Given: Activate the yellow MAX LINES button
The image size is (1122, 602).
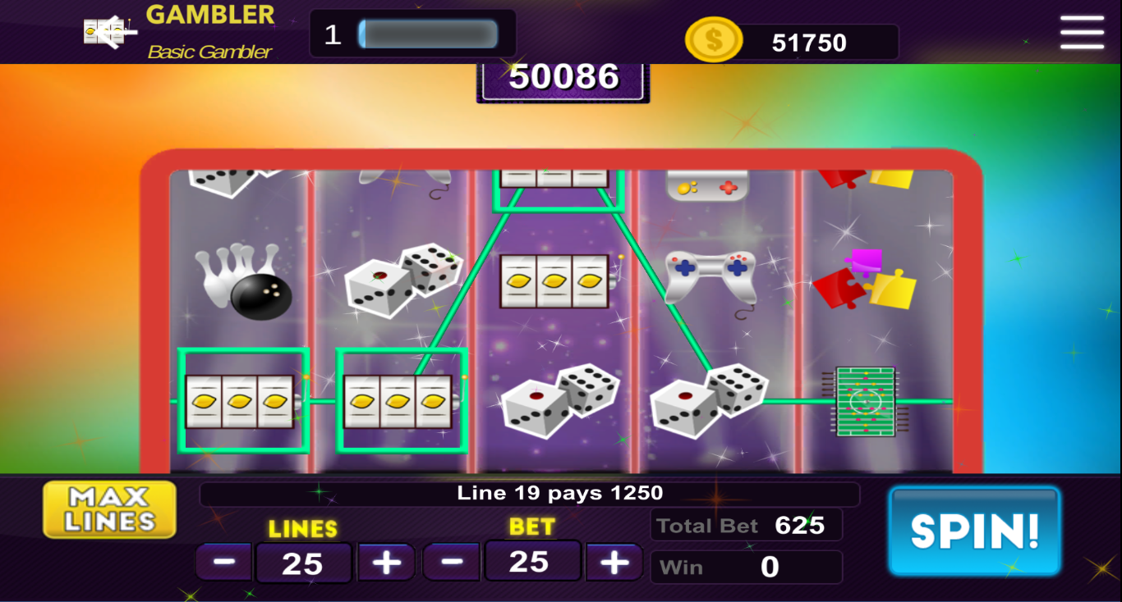Looking at the screenshot, I should (x=110, y=509).
